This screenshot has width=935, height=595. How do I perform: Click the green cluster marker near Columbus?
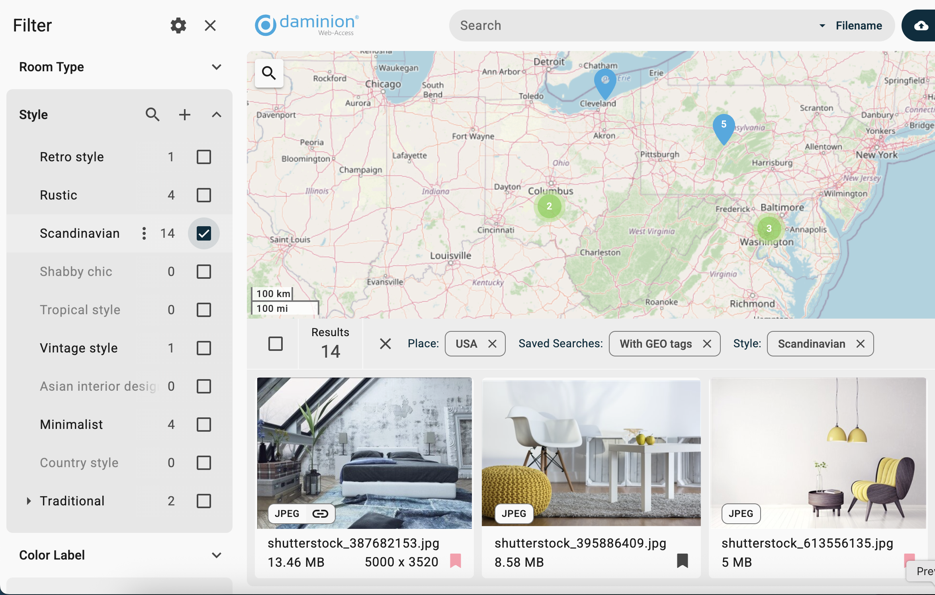pyautogui.click(x=549, y=206)
